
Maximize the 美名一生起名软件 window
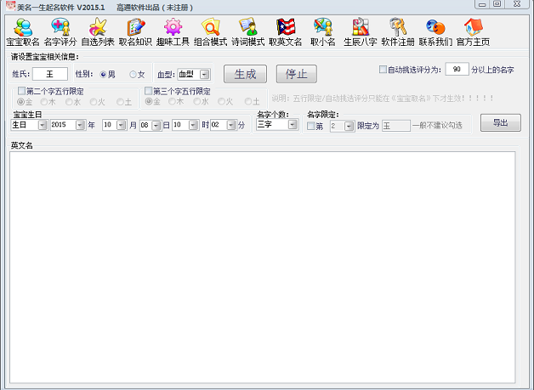[497, 4]
